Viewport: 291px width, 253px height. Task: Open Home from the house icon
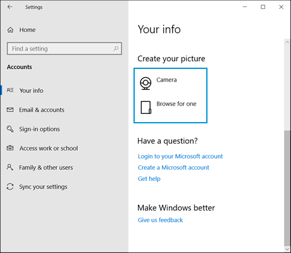coord(10,30)
